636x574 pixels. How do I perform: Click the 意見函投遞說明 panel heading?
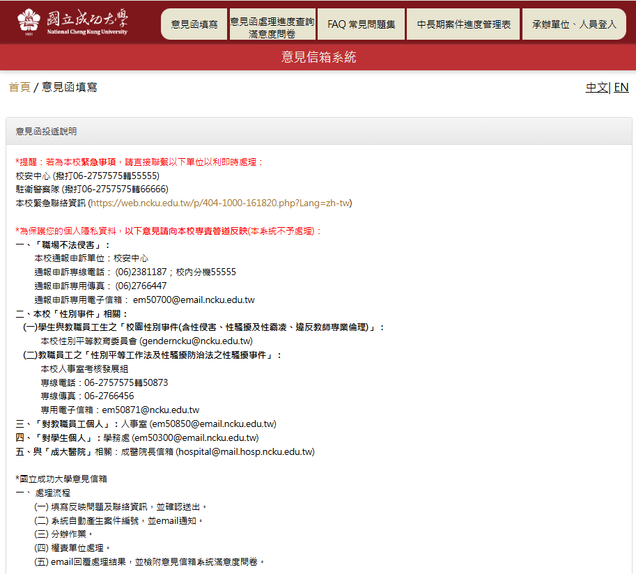pyautogui.click(x=47, y=131)
